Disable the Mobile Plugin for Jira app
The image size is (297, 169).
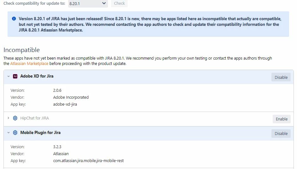click(x=281, y=134)
